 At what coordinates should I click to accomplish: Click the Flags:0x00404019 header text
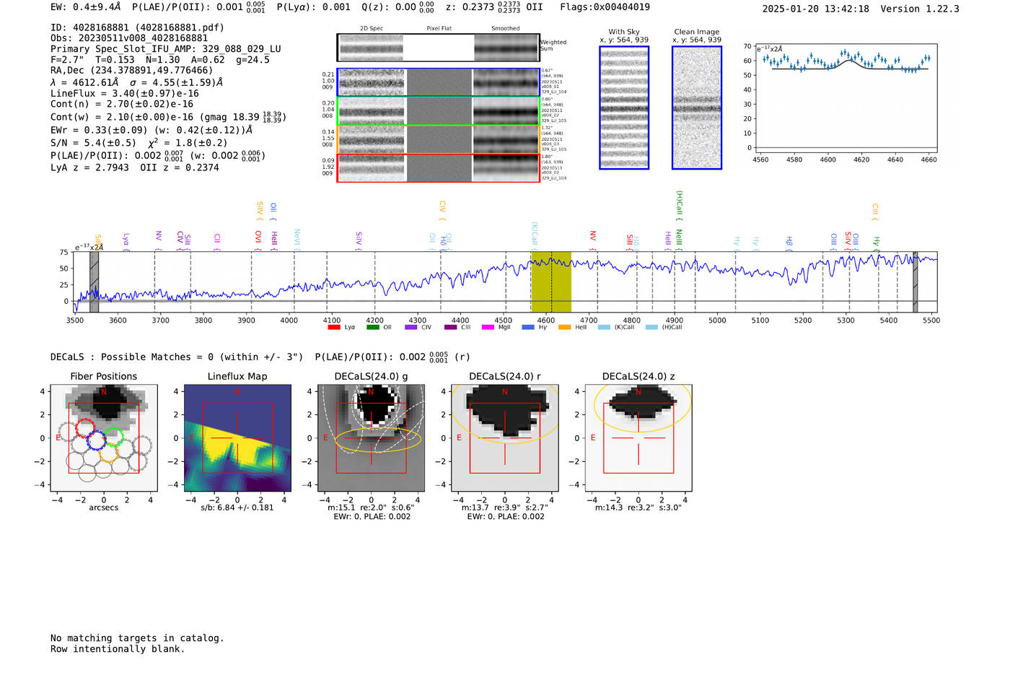[x=605, y=7]
